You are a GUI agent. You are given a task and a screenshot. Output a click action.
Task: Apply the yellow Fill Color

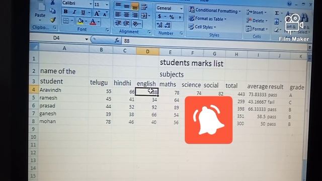pos(80,21)
